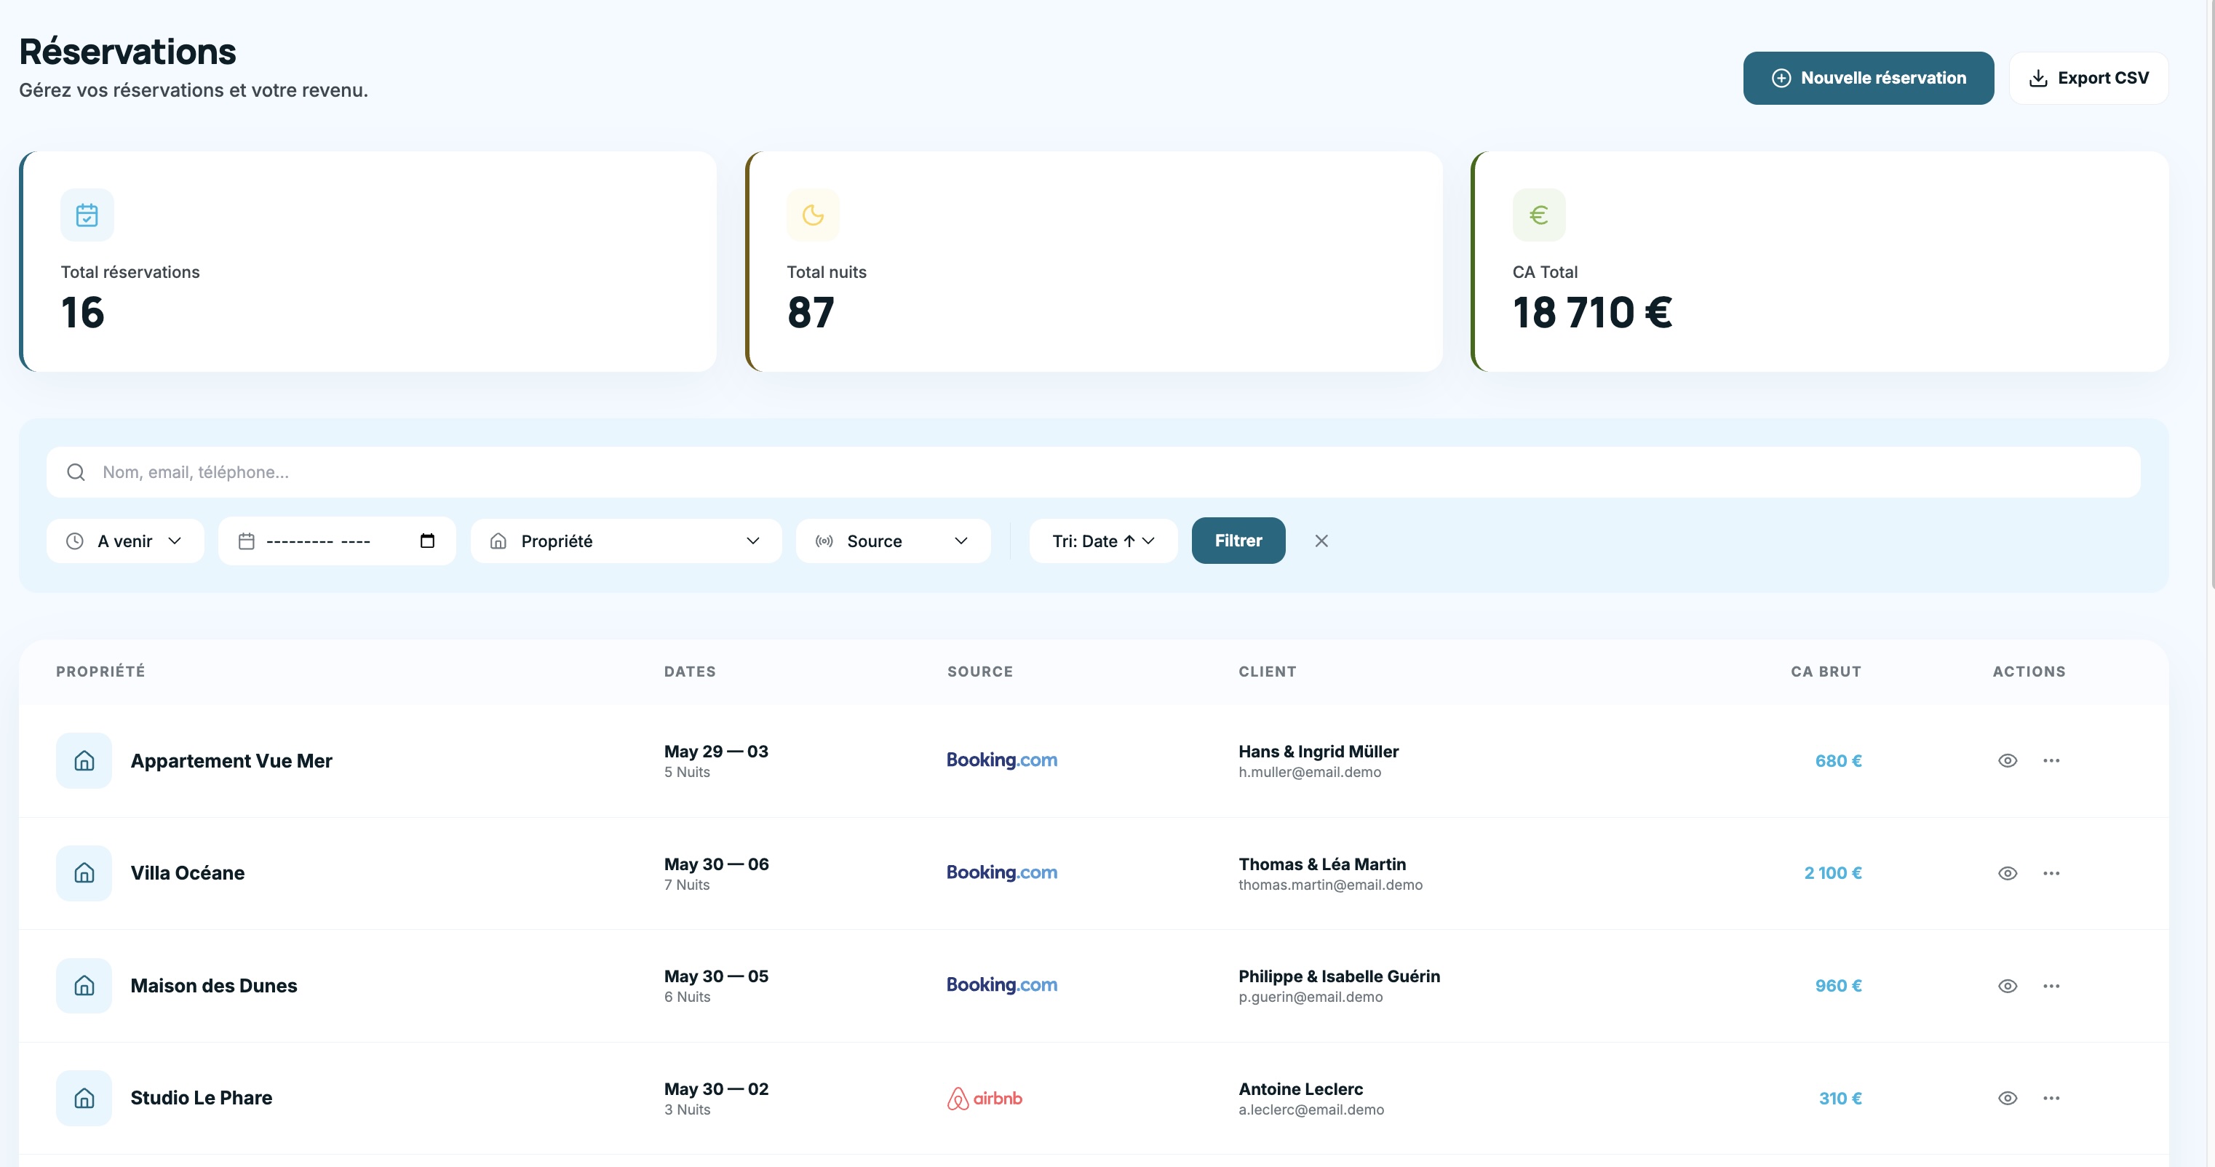Click dates May 30 — 02

716,1090
